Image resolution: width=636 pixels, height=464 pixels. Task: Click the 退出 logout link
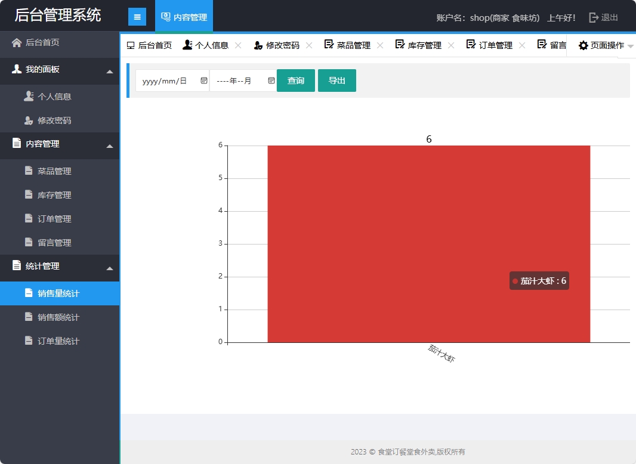tap(604, 17)
